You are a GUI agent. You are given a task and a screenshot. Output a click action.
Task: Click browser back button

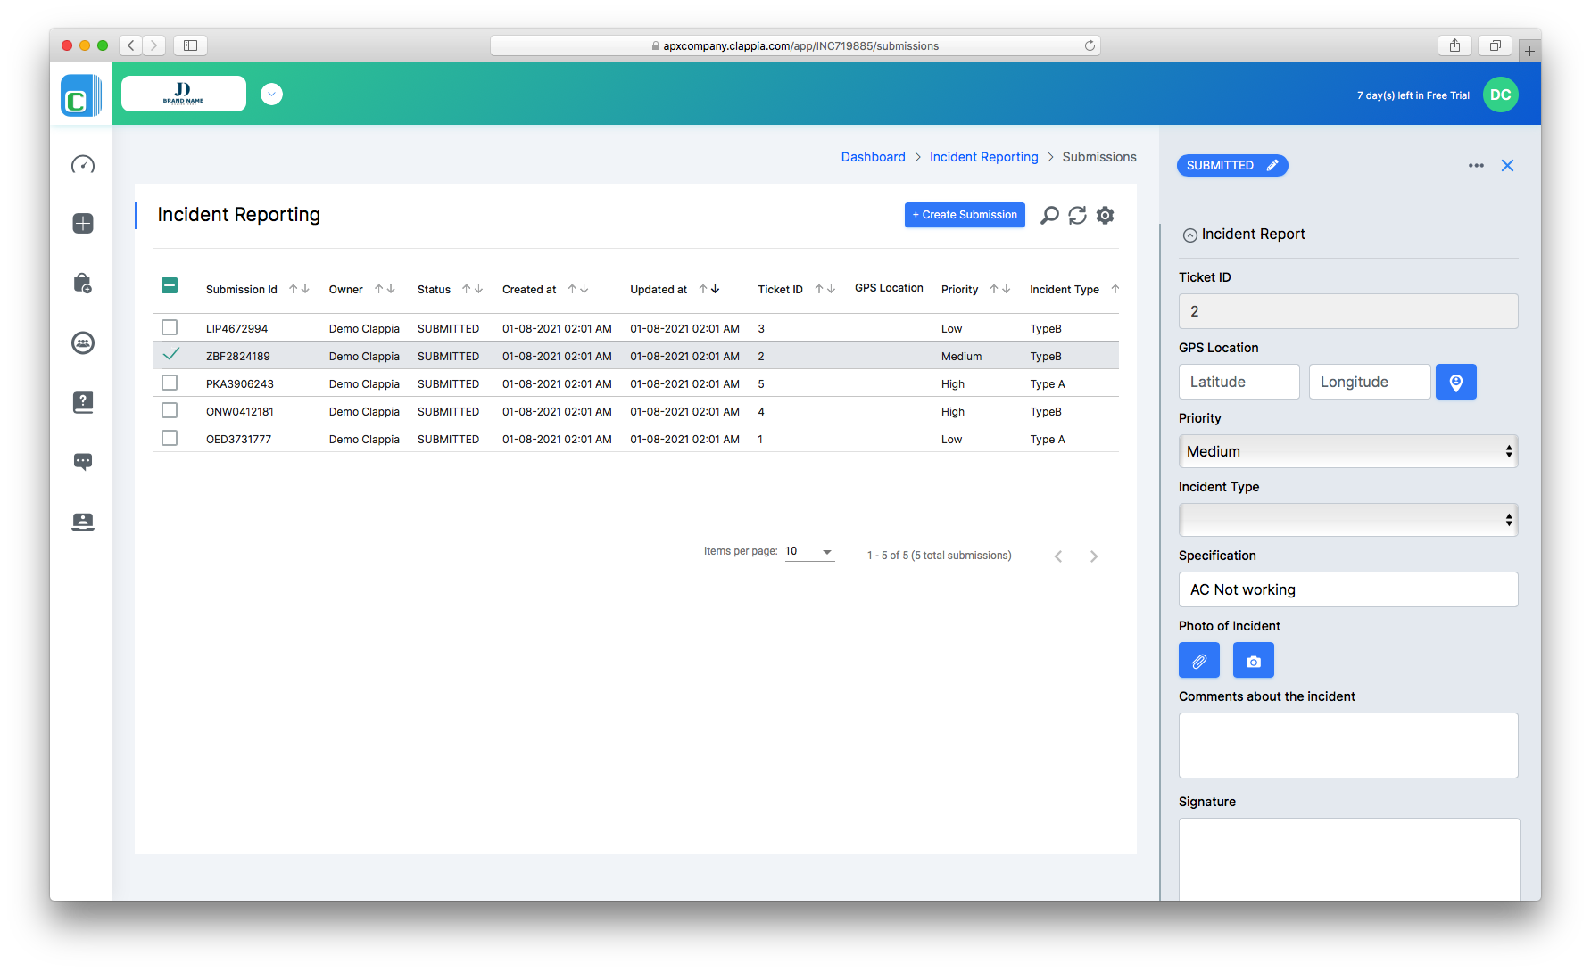131,45
